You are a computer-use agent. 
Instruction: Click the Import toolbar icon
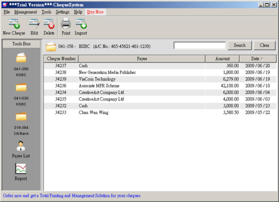pos(81,24)
